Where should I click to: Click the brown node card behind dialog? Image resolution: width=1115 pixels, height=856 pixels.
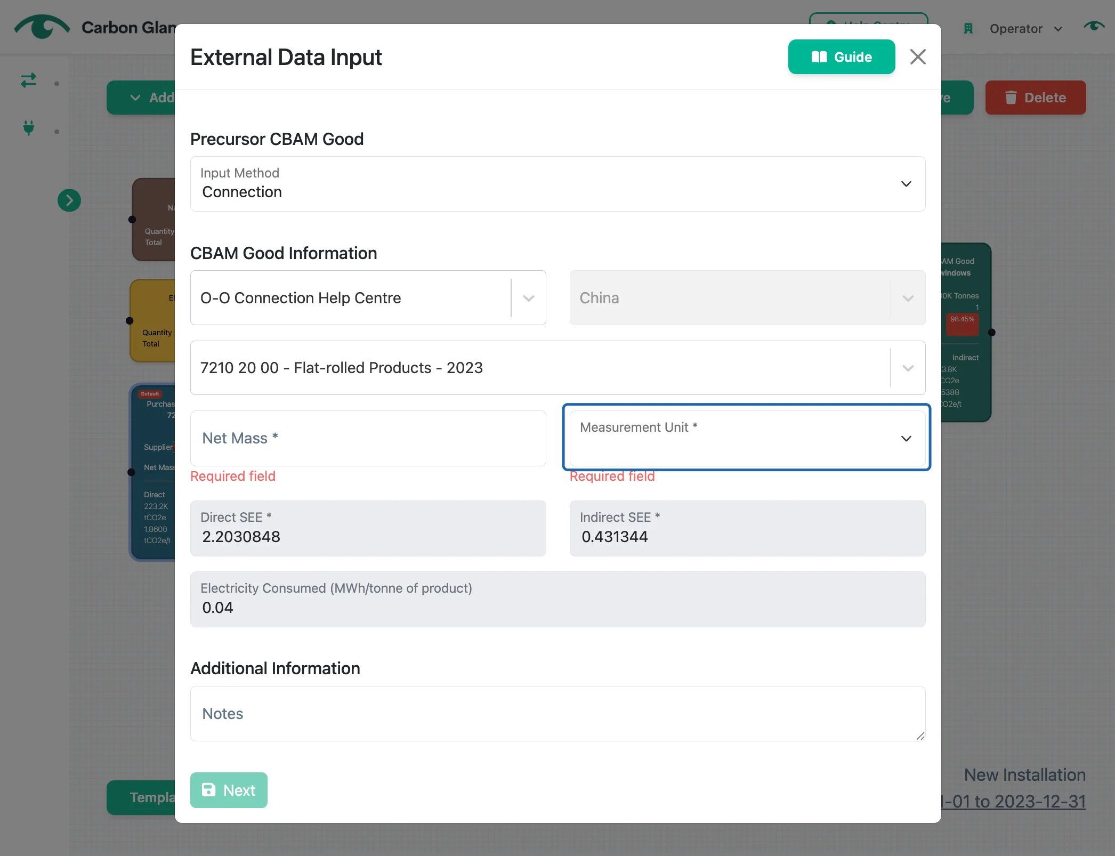tap(154, 219)
